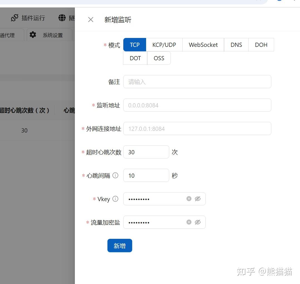Screen dimensions: 300x284
Task: Clear the Vkey field with its x icon
Action: point(189,199)
